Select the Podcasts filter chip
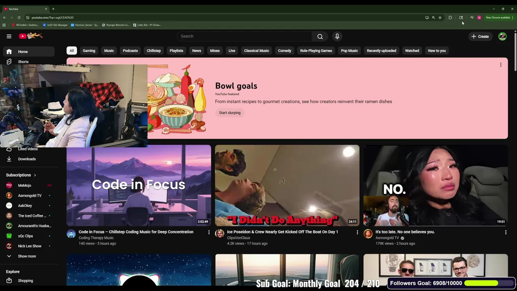The image size is (517, 291). click(x=130, y=51)
